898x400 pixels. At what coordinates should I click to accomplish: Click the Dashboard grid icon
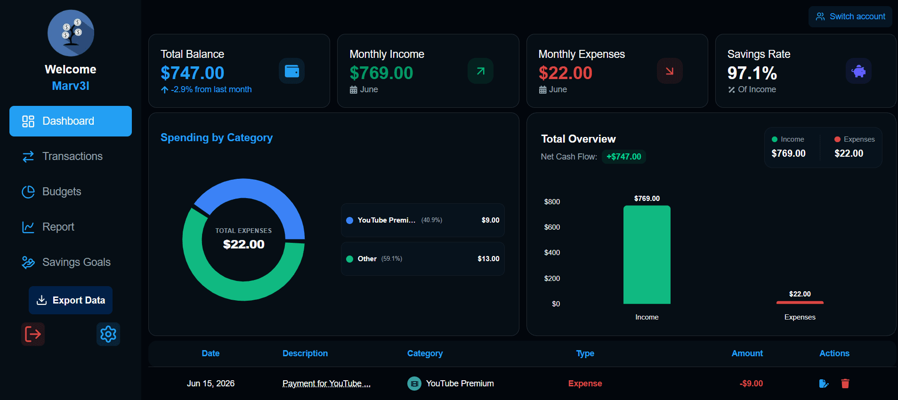click(28, 121)
